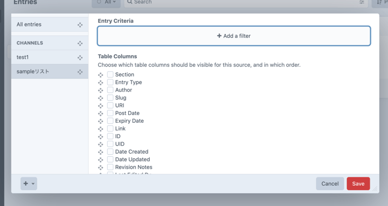
Task: Open the All status dropdown
Action: (106, 2)
